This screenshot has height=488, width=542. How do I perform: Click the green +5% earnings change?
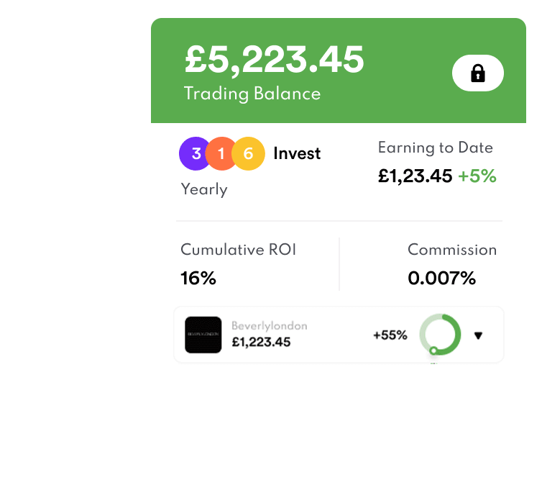pos(477,176)
